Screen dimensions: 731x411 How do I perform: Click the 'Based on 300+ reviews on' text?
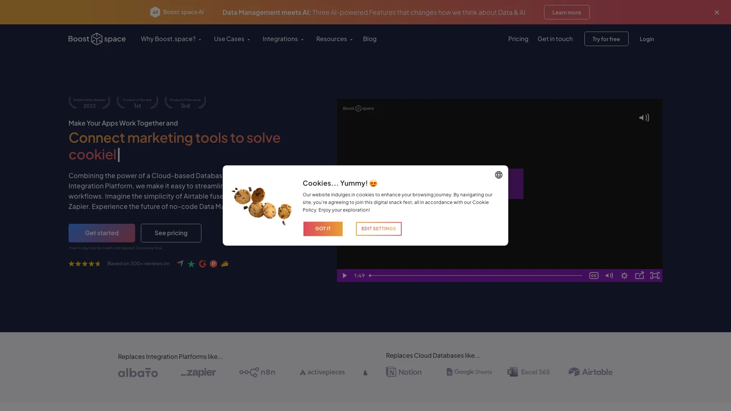tap(139, 263)
